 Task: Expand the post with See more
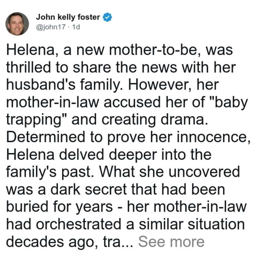tap(171, 242)
